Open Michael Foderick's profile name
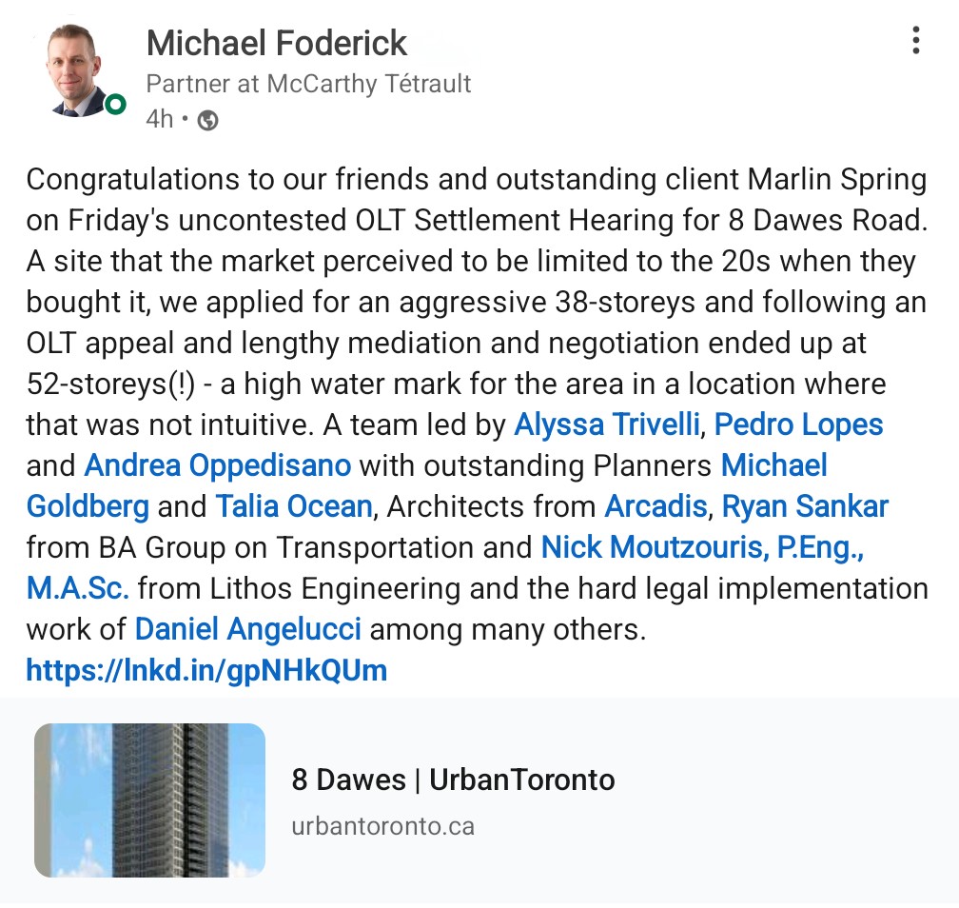Screen dimensions: 959x908 coord(276,43)
